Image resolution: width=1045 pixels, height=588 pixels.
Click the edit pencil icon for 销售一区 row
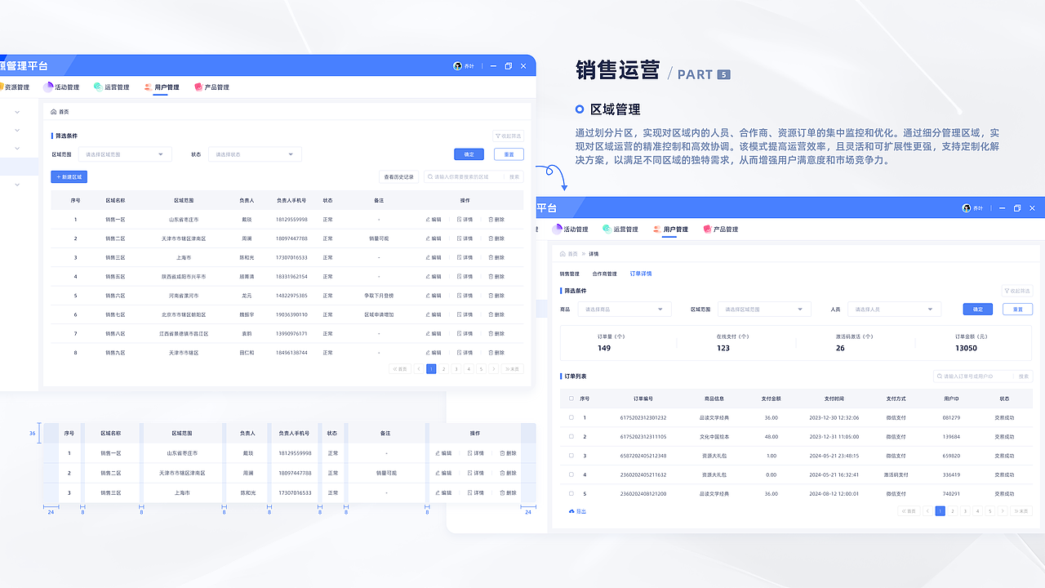428,219
